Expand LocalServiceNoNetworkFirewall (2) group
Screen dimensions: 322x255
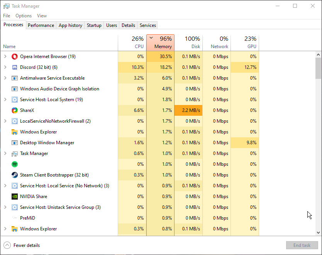click(x=5, y=121)
